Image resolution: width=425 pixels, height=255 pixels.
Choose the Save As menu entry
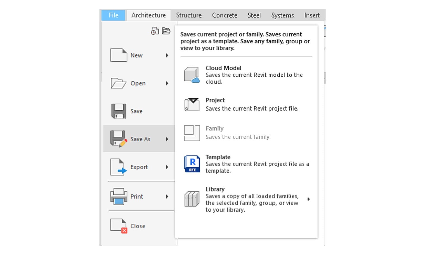click(x=139, y=139)
